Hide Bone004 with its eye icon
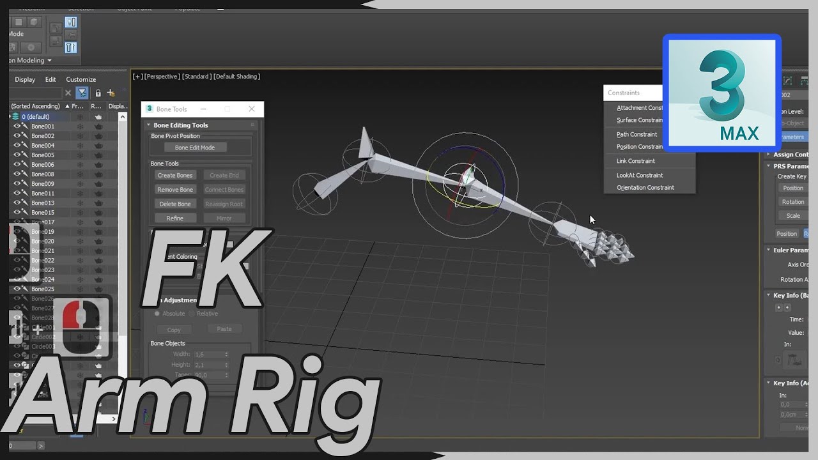Viewport: 818px width, 460px height. 17,146
